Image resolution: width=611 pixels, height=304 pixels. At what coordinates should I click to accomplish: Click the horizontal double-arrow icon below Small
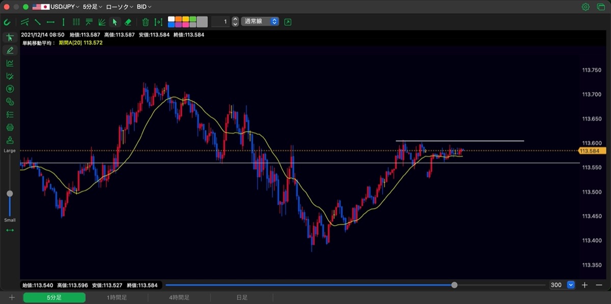coord(10,230)
